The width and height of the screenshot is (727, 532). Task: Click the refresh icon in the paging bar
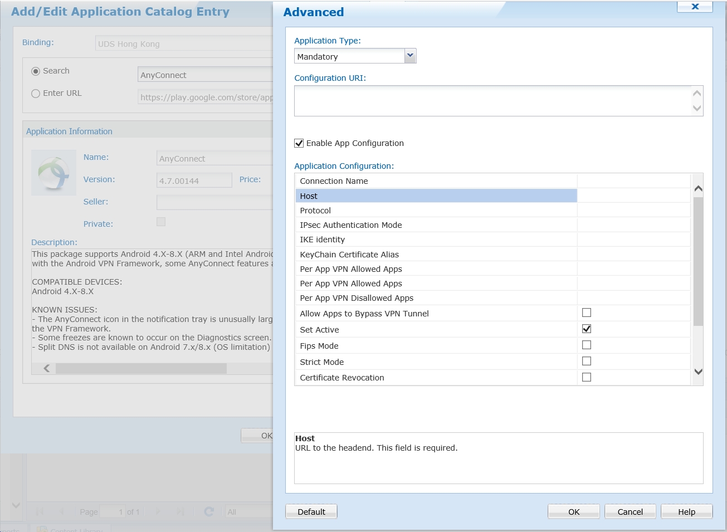[x=209, y=511]
